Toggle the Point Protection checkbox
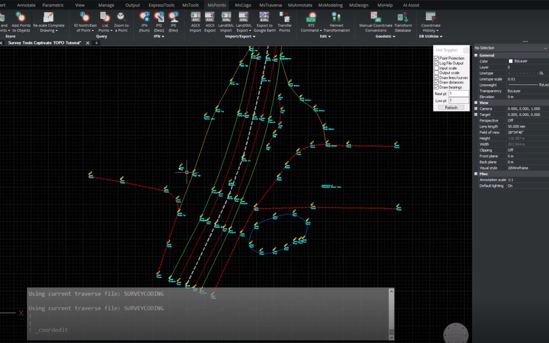549x343 pixels. (436, 58)
